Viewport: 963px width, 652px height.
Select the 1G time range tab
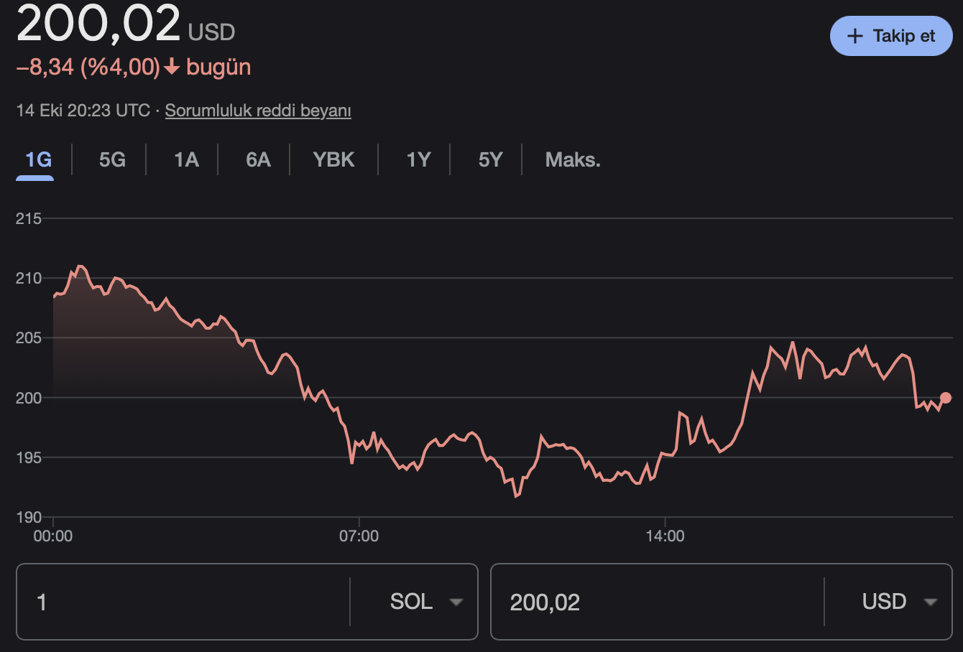(38, 159)
